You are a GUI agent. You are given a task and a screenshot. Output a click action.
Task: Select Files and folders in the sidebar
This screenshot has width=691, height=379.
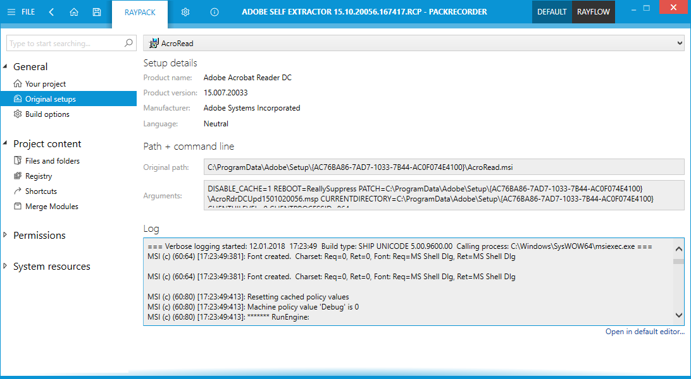coord(52,161)
